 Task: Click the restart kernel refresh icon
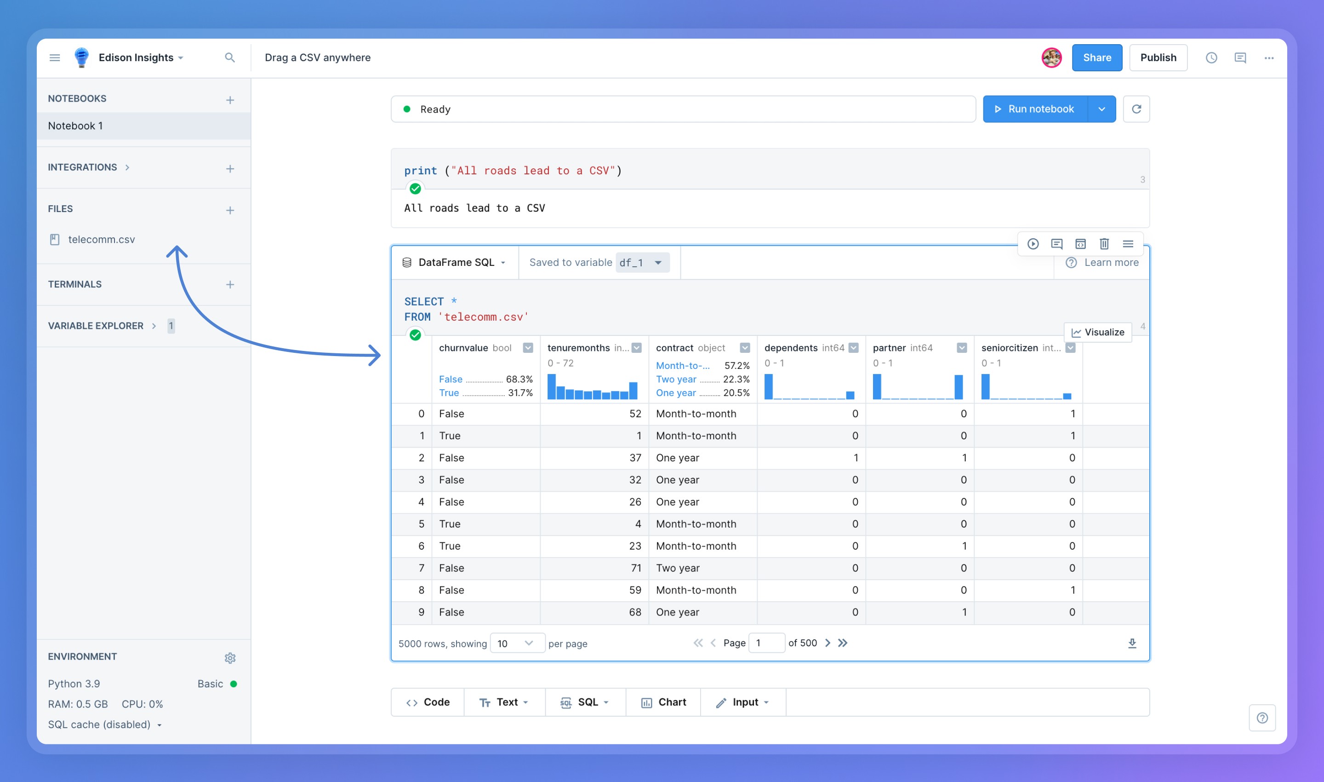1136,109
